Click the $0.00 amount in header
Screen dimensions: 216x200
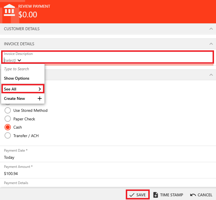click(x=28, y=15)
